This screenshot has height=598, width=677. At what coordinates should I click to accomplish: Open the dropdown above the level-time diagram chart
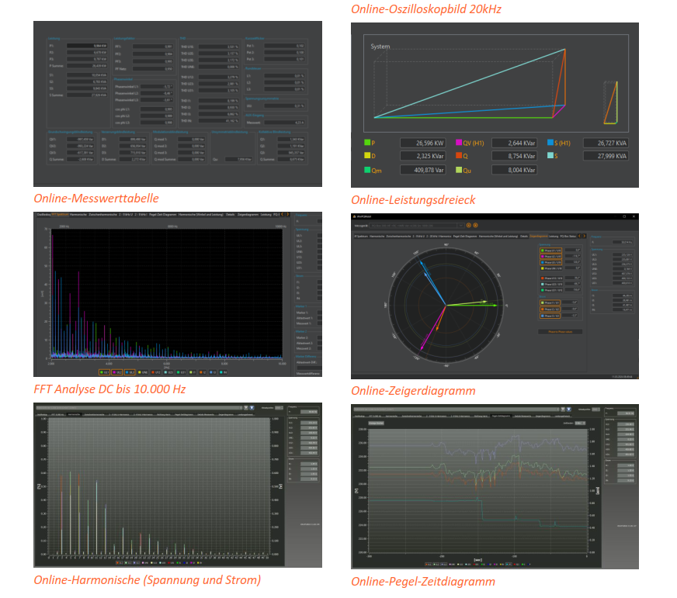581,424
